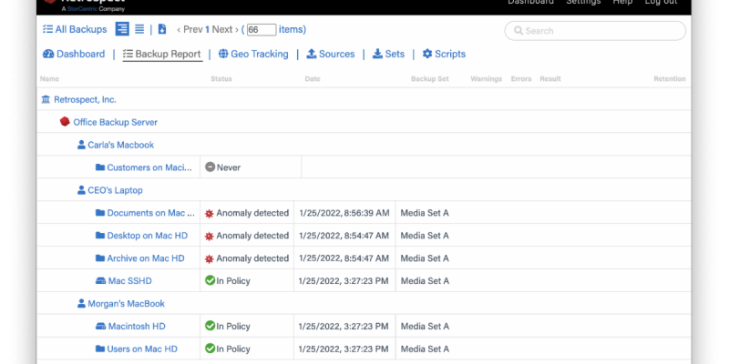Image resolution: width=729 pixels, height=364 pixels.
Task: Click the folder icon for Users on Mac HD
Action: pyautogui.click(x=100, y=349)
